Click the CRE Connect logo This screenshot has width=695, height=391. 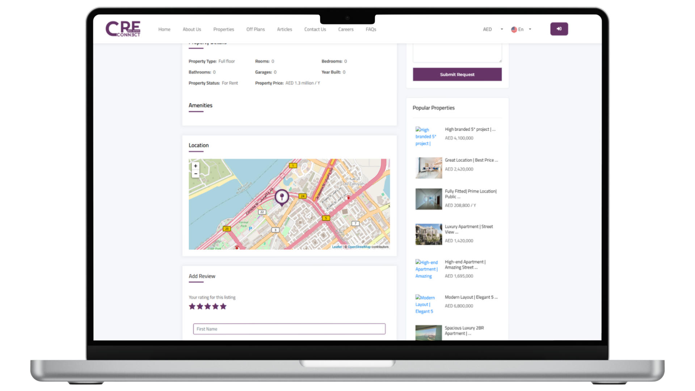click(x=123, y=29)
